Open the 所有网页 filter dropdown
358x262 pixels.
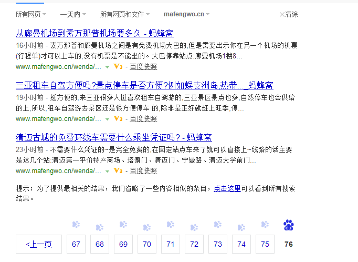click(31, 14)
